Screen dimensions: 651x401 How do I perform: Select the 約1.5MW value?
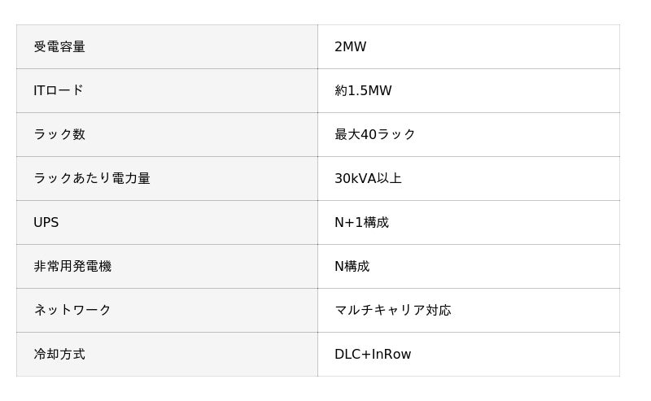pos(363,91)
